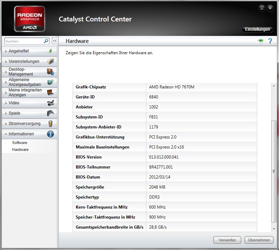Click the Verwerfen button

(x=227, y=240)
